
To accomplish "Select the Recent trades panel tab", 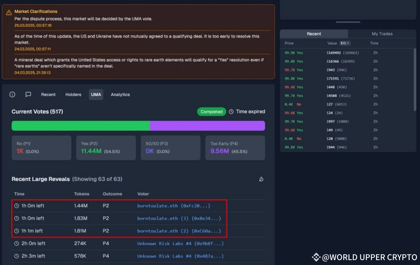I will 314,34.
